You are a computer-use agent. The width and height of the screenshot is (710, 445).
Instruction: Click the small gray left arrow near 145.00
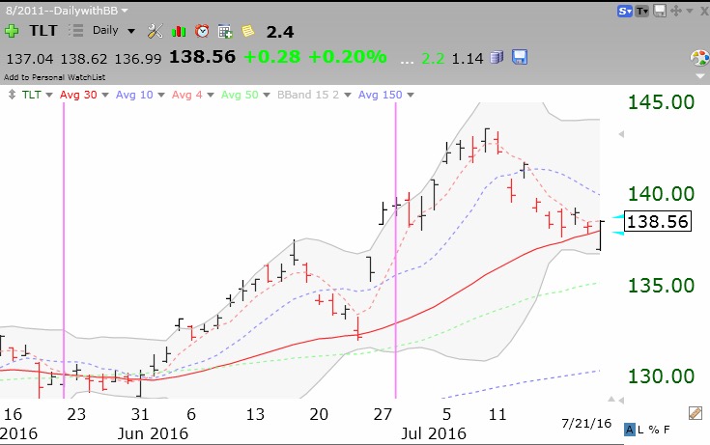621,134
